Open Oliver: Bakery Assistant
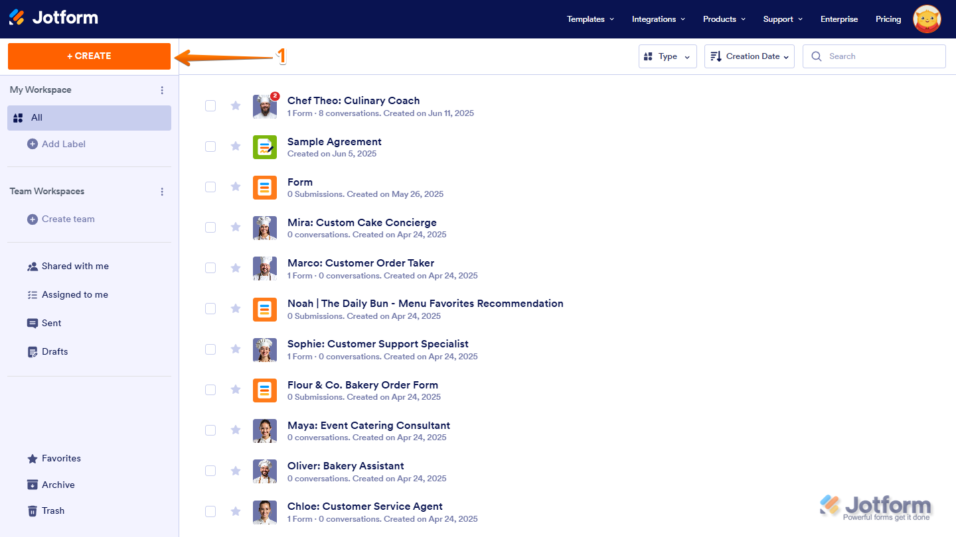The height and width of the screenshot is (537, 956). [346, 466]
